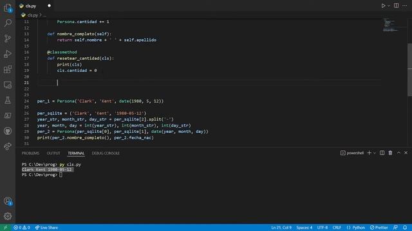Screen dimensions: 412x231
Task: Click 'Clark Kent 1980-05-12' terminal output
Action: [x=47, y=169]
